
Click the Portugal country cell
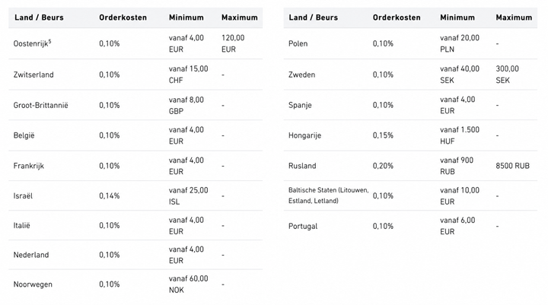(x=303, y=227)
